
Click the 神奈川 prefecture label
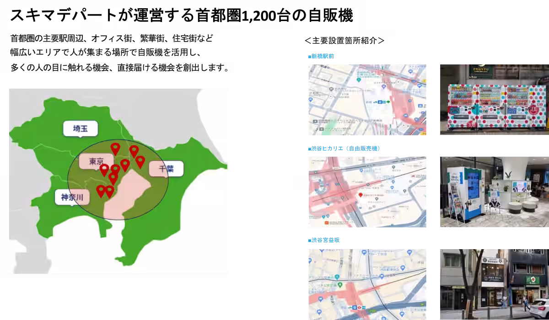click(72, 197)
